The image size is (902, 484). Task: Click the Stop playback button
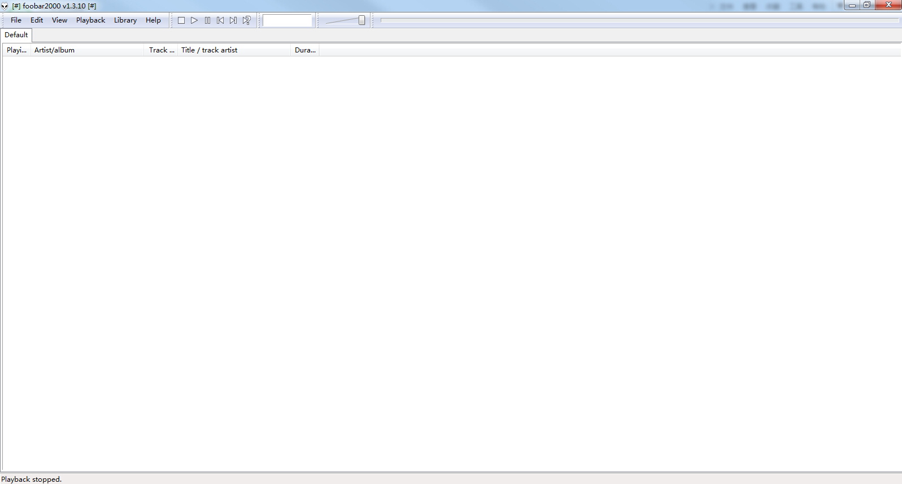[x=181, y=20]
